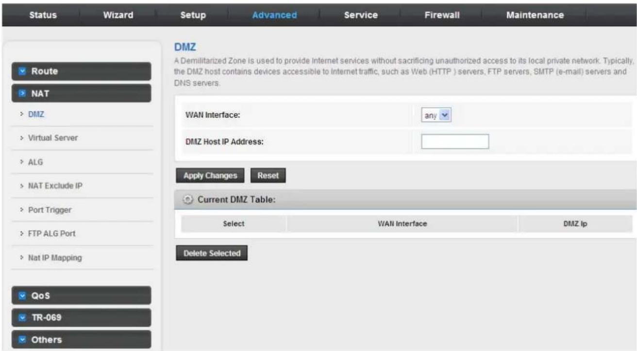The height and width of the screenshot is (351, 637).
Task: Go to the Service tab
Action: click(x=361, y=15)
